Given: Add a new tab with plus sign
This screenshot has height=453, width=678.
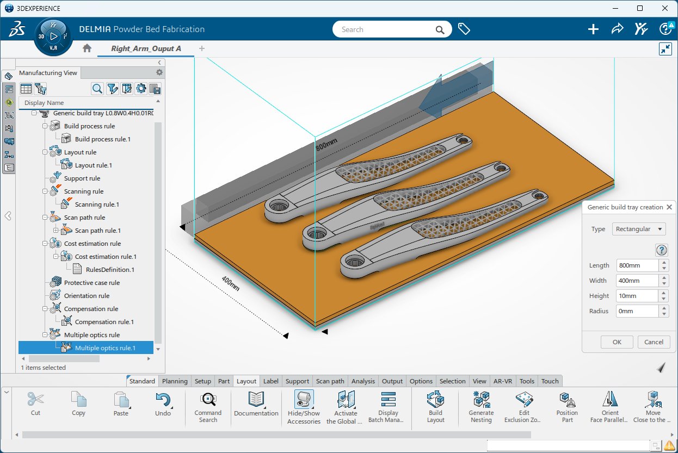Looking at the screenshot, I should (202, 48).
